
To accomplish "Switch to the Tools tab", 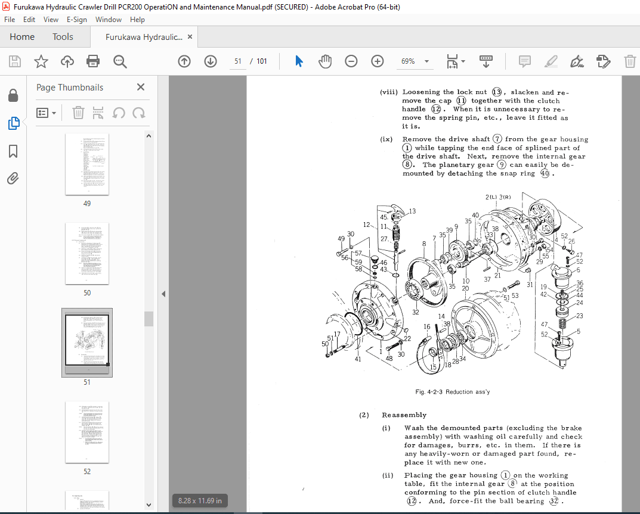I will click(63, 36).
